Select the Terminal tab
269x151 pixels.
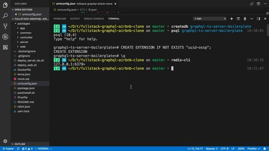(114, 18)
